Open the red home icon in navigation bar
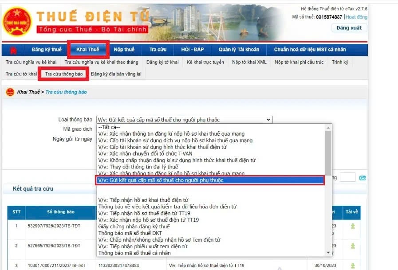Viewport: 398px width, 270px height. [13, 50]
